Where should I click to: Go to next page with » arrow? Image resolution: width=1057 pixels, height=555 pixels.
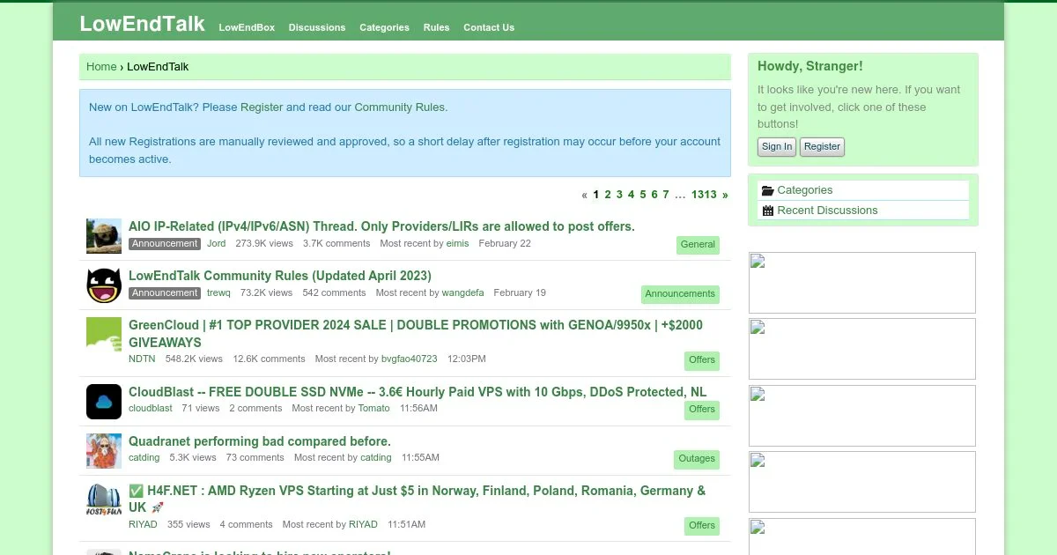click(x=725, y=195)
